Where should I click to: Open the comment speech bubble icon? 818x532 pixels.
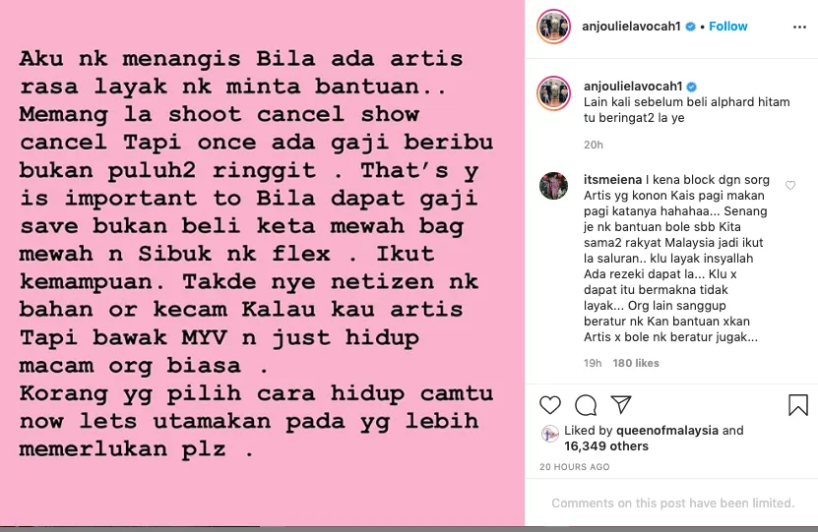pyautogui.click(x=586, y=405)
